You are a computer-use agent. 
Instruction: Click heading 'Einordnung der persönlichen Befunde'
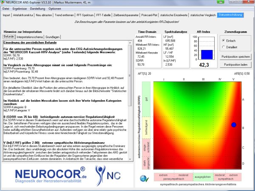coord(30,42)
